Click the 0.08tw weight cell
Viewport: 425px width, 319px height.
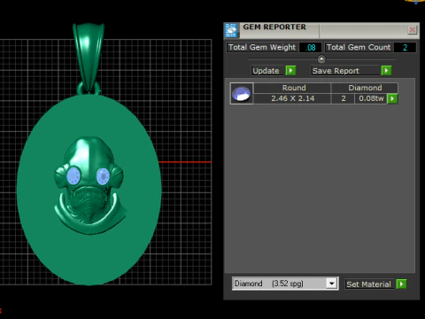coord(371,98)
